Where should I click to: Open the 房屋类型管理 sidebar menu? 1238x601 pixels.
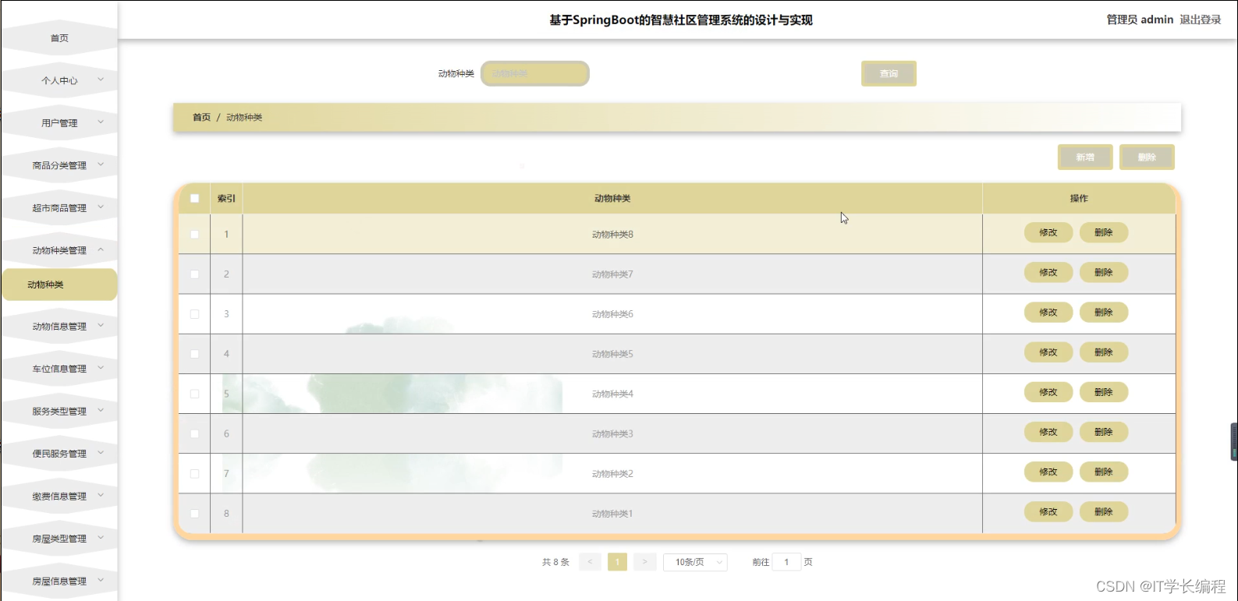pos(59,539)
